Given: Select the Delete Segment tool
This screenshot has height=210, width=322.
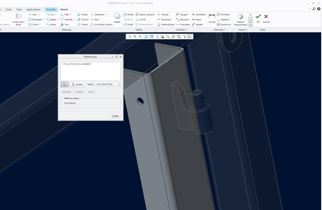Looking at the screenshot, I should [145, 15].
